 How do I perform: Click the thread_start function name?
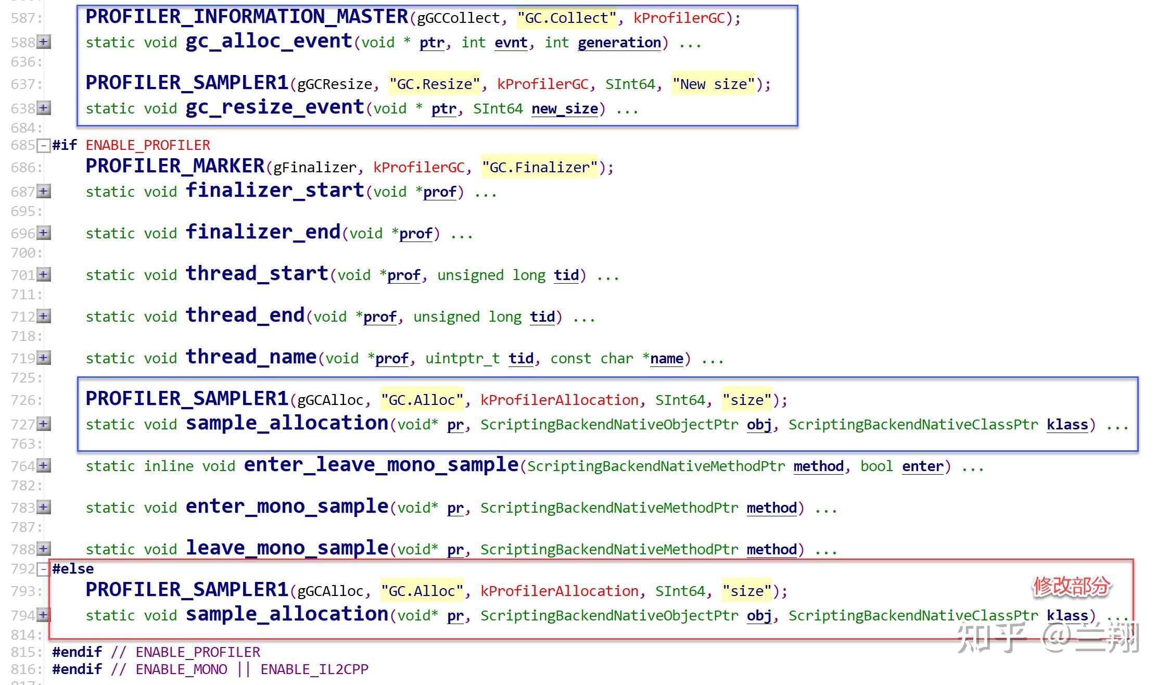(257, 274)
